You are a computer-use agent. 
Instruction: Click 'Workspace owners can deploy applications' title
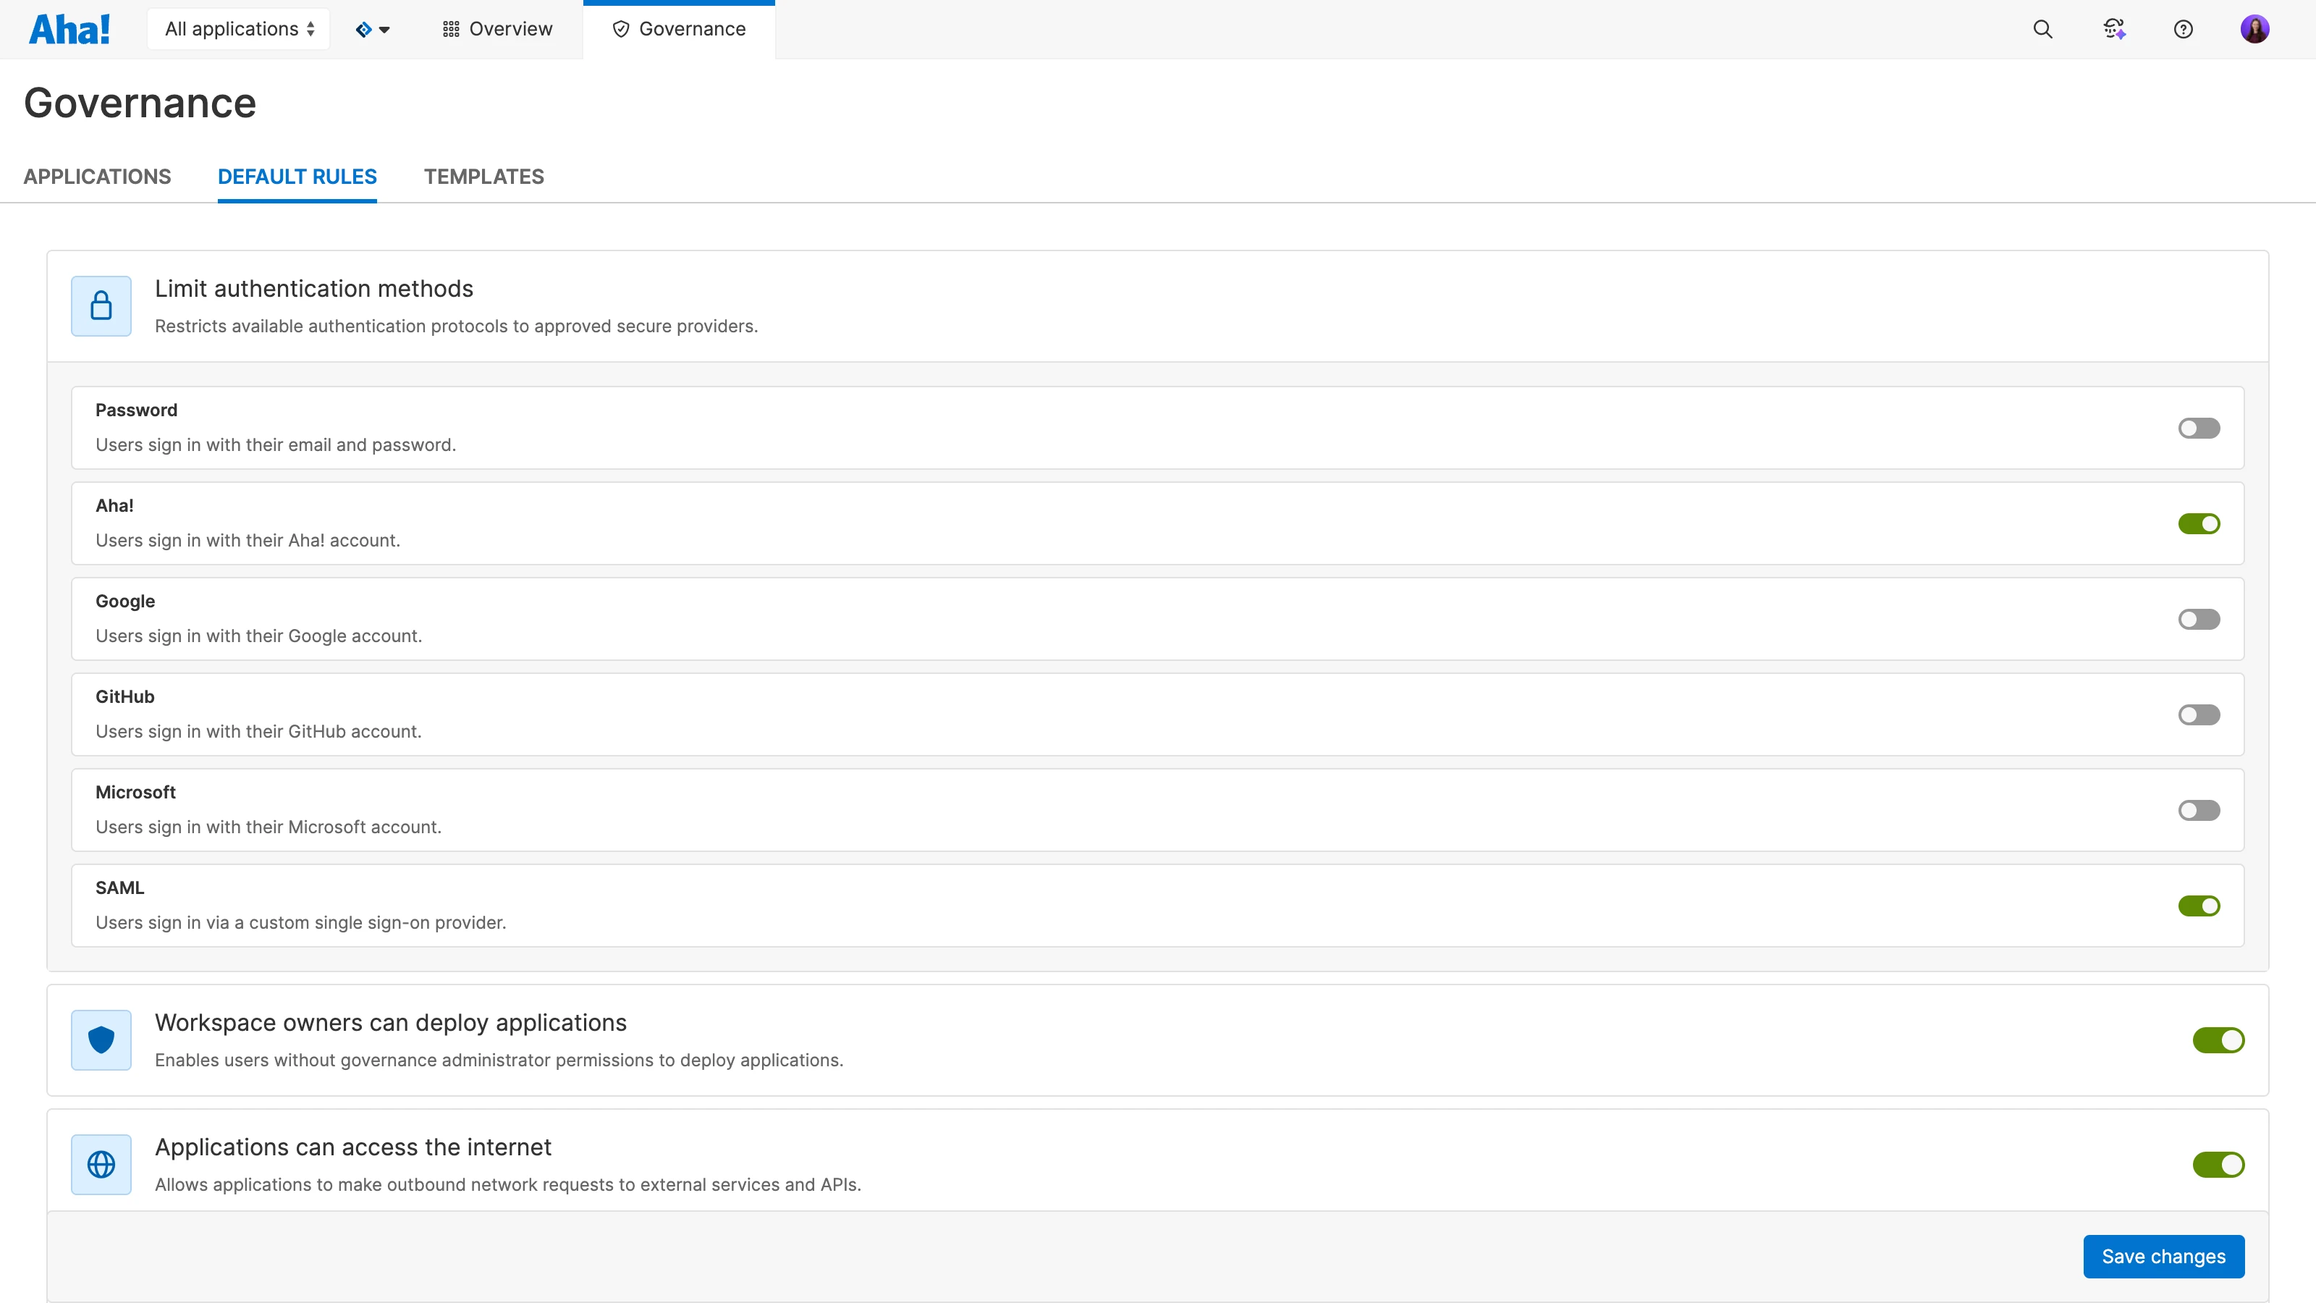click(x=391, y=1022)
